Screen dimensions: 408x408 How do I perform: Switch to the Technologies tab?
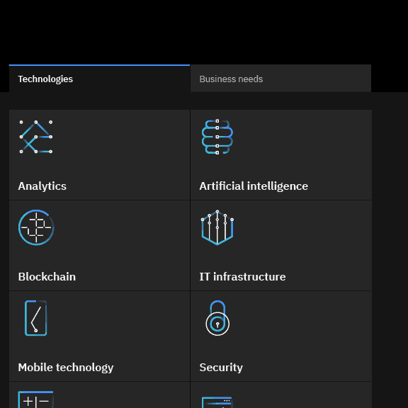[x=99, y=79]
